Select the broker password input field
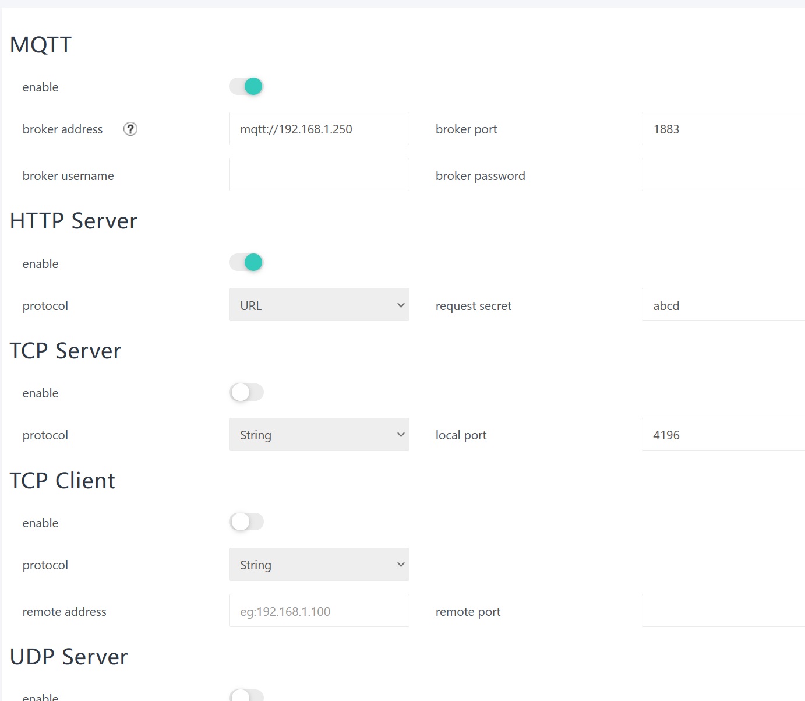 pyautogui.click(x=723, y=175)
